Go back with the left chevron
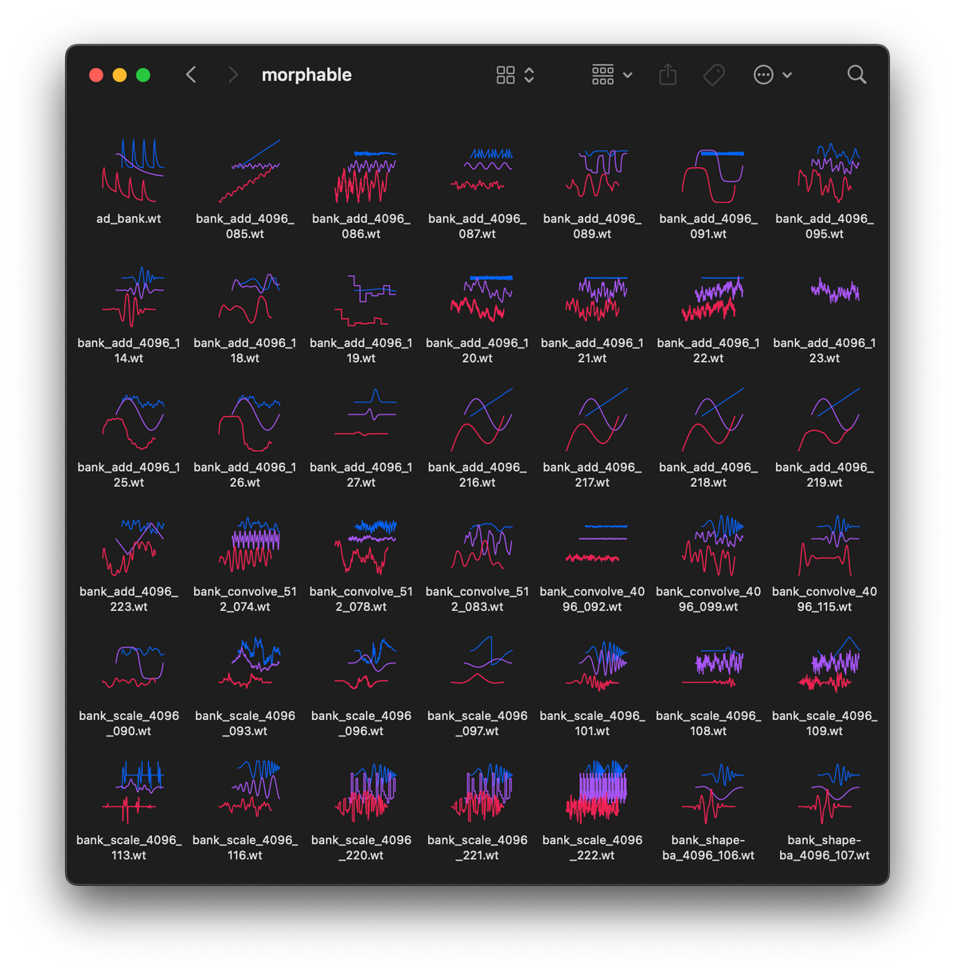 click(x=191, y=75)
